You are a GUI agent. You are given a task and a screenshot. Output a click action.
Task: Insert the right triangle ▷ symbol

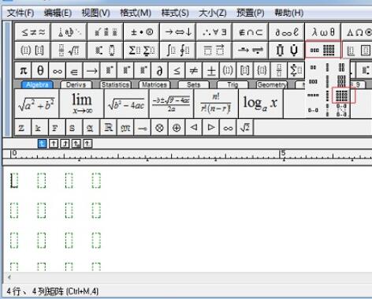(x=210, y=128)
